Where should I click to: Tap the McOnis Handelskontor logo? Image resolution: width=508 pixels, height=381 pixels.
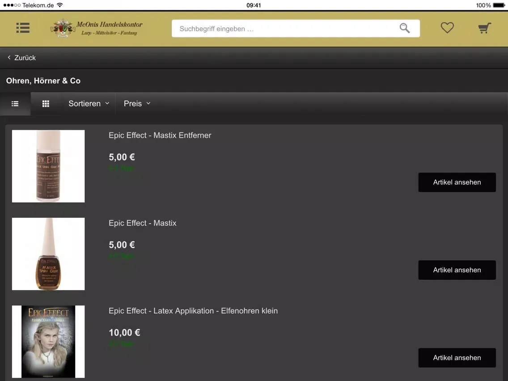point(96,28)
